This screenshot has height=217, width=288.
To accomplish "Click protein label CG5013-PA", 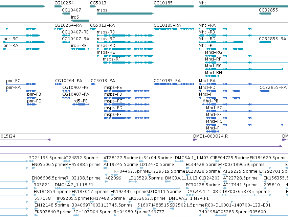I will pos(103,81).
